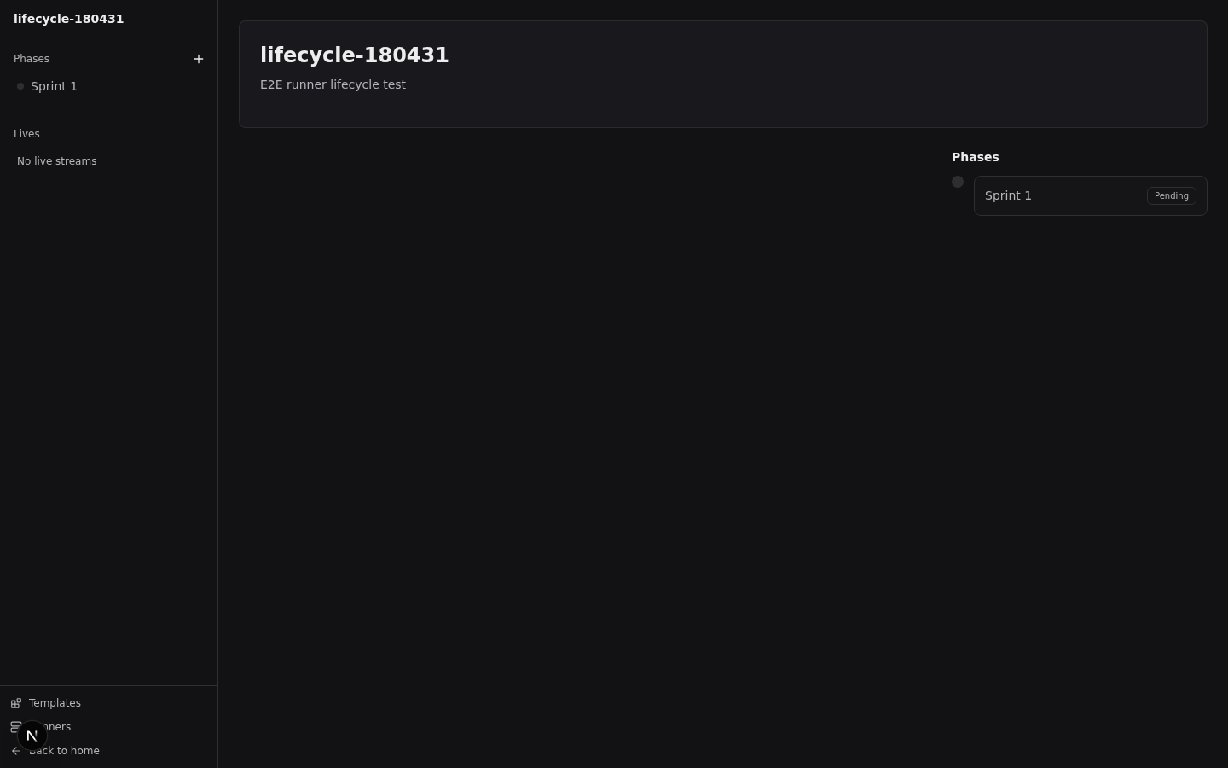
Task: Click the Pending status badge
Action: (1171, 195)
